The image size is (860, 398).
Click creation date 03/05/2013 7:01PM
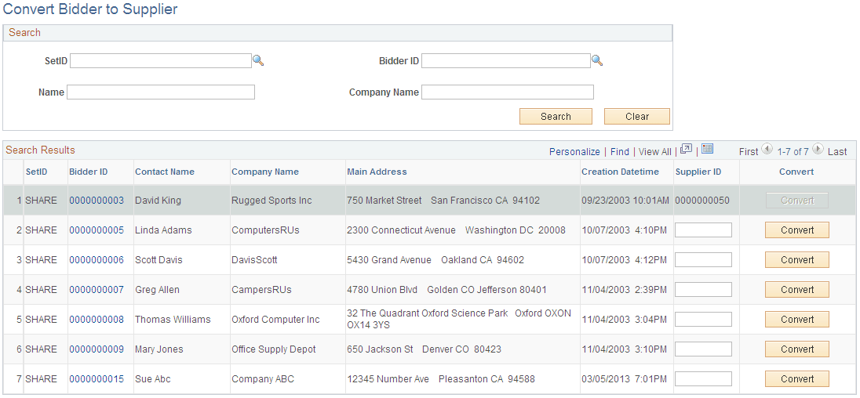tap(624, 378)
